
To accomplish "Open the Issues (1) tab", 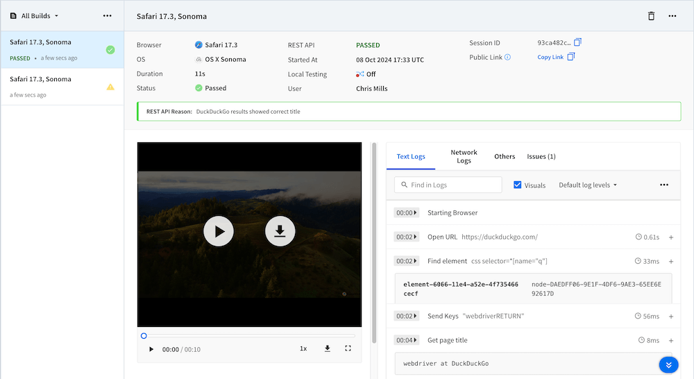I will (x=541, y=156).
